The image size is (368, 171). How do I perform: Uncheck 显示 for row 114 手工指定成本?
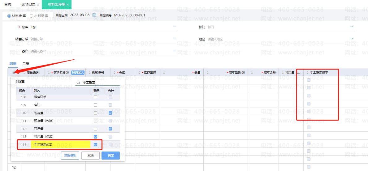(x=95, y=144)
